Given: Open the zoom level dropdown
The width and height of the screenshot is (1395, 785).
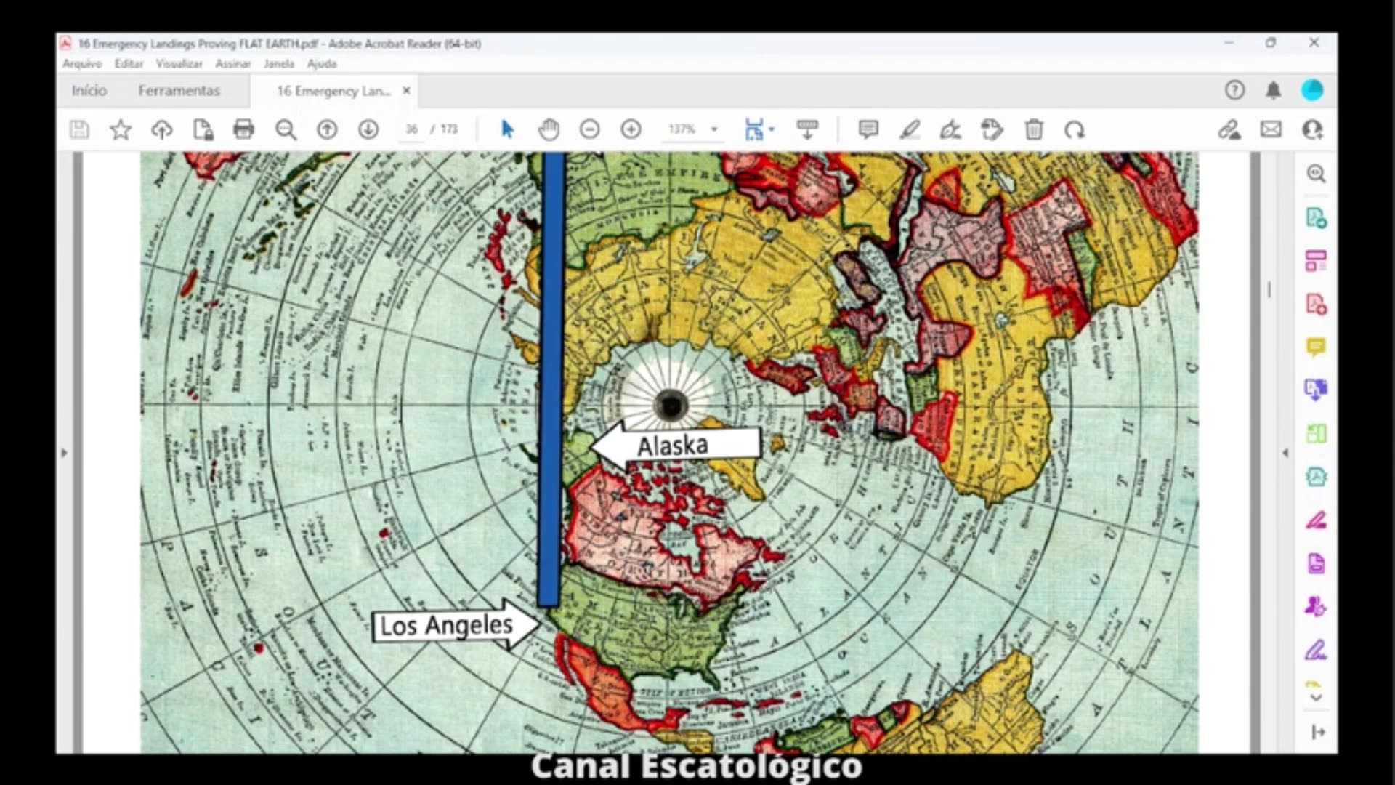Looking at the screenshot, I should 714,129.
